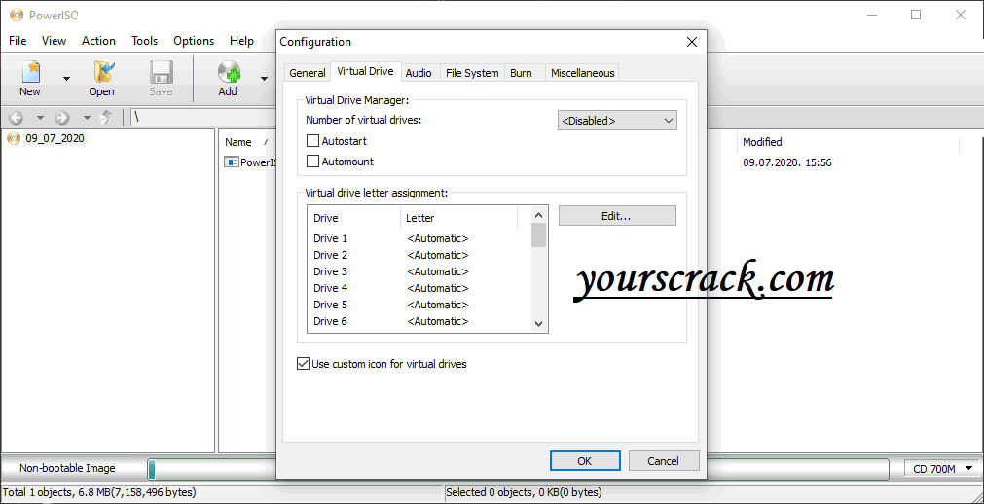Open the Tools menu

144,41
